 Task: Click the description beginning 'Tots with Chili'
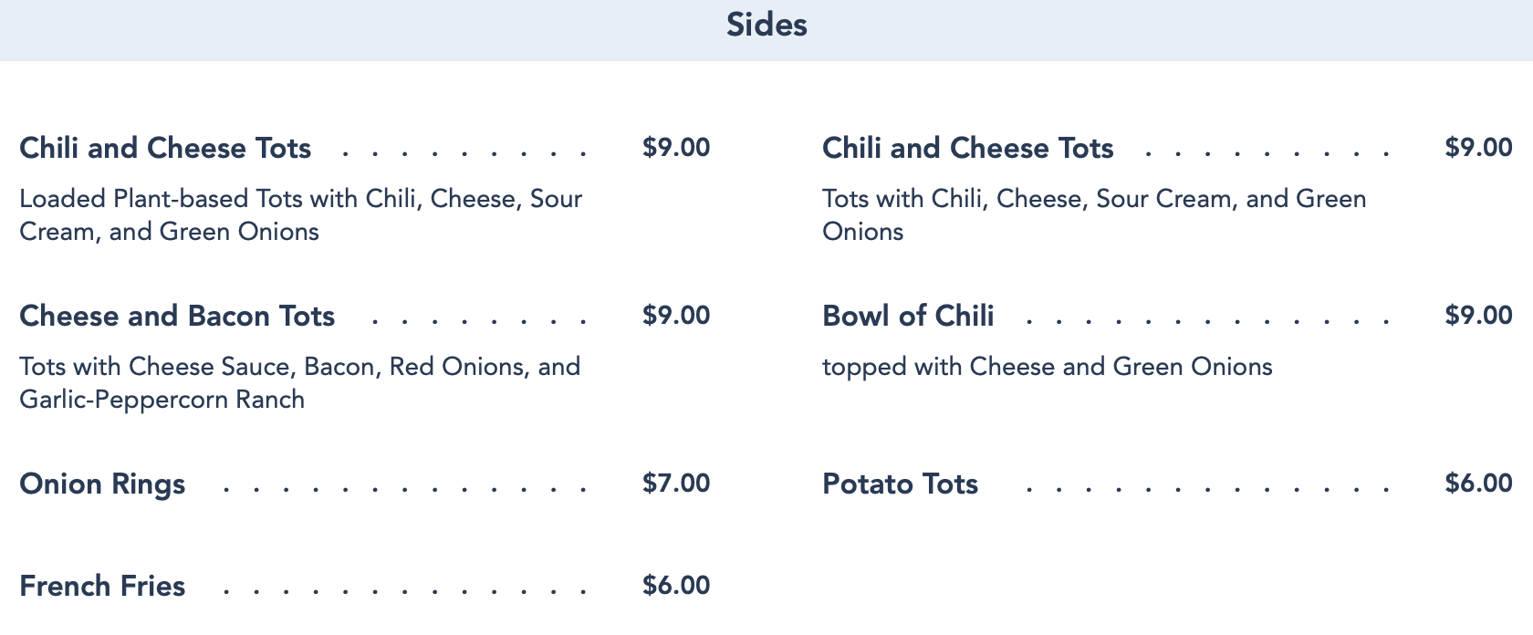pos(1093,214)
